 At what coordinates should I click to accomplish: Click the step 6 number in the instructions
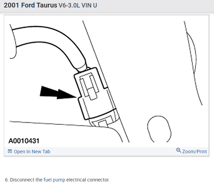point(7,180)
